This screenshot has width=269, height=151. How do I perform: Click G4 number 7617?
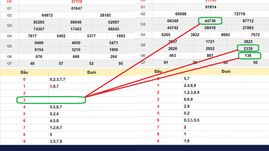pos(32,36)
